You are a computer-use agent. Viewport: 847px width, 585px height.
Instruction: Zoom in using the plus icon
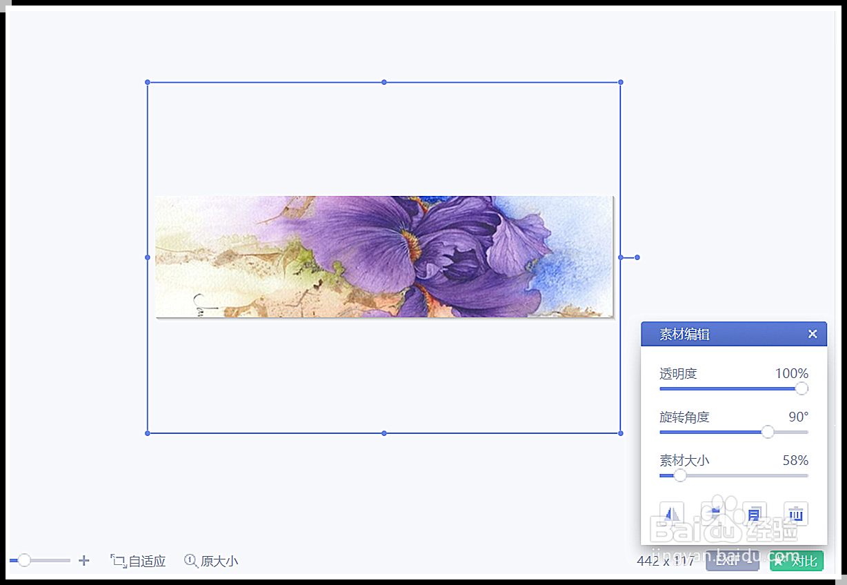83,561
